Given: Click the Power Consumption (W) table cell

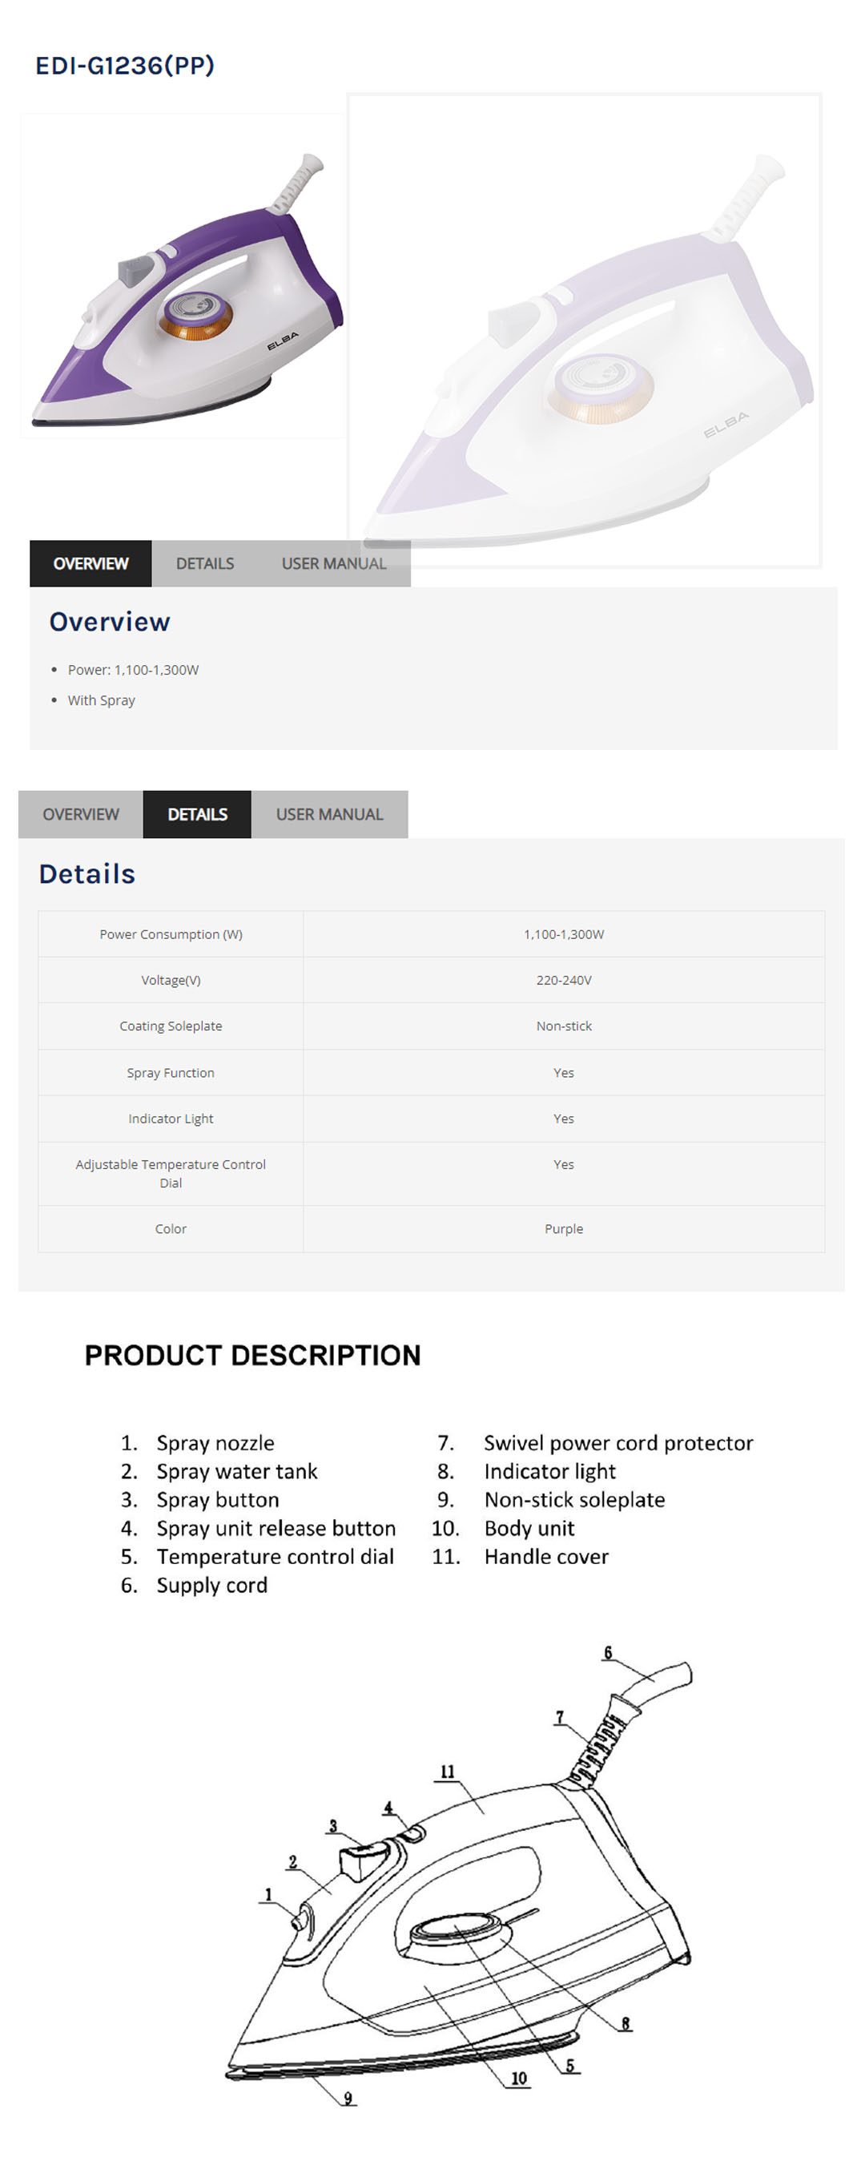Looking at the screenshot, I should [x=171, y=933].
